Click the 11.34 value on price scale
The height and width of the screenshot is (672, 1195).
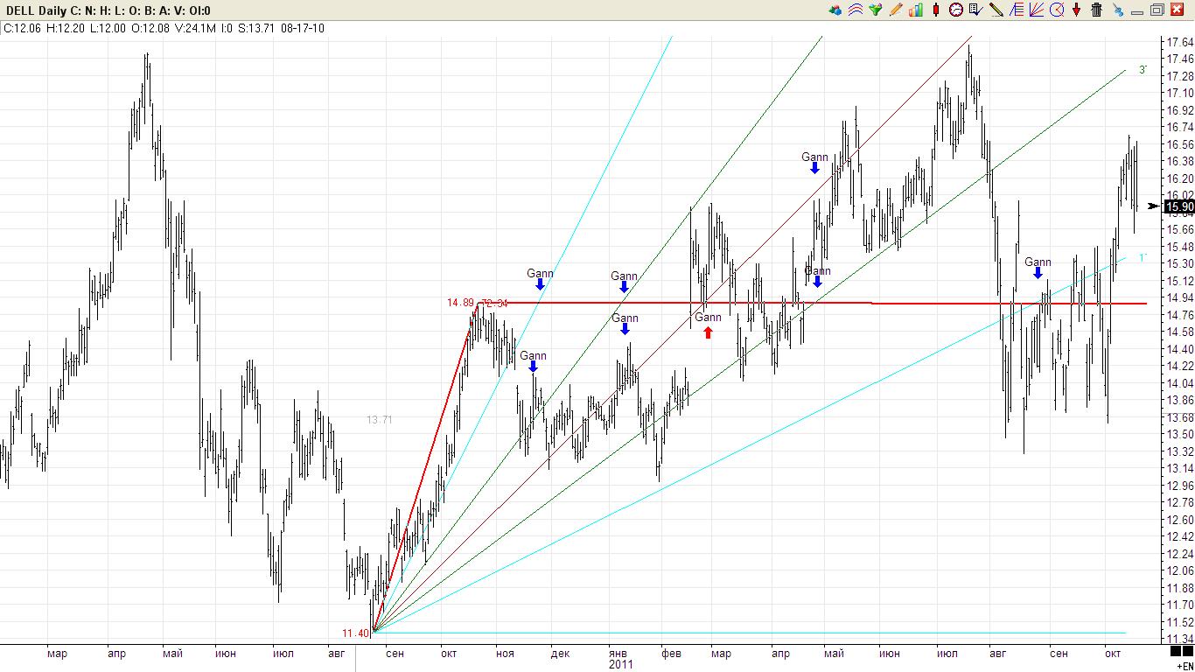pos(1179,639)
